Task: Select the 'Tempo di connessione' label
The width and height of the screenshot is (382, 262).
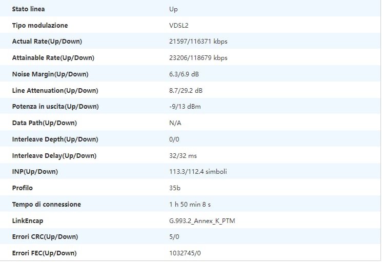Action: coord(47,204)
